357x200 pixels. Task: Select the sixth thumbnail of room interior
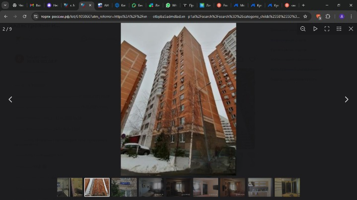pyautogui.click(x=205, y=187)
